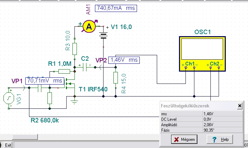
Task: Click the 1,46V rms VP2 reading box
Action: [124, 60]
